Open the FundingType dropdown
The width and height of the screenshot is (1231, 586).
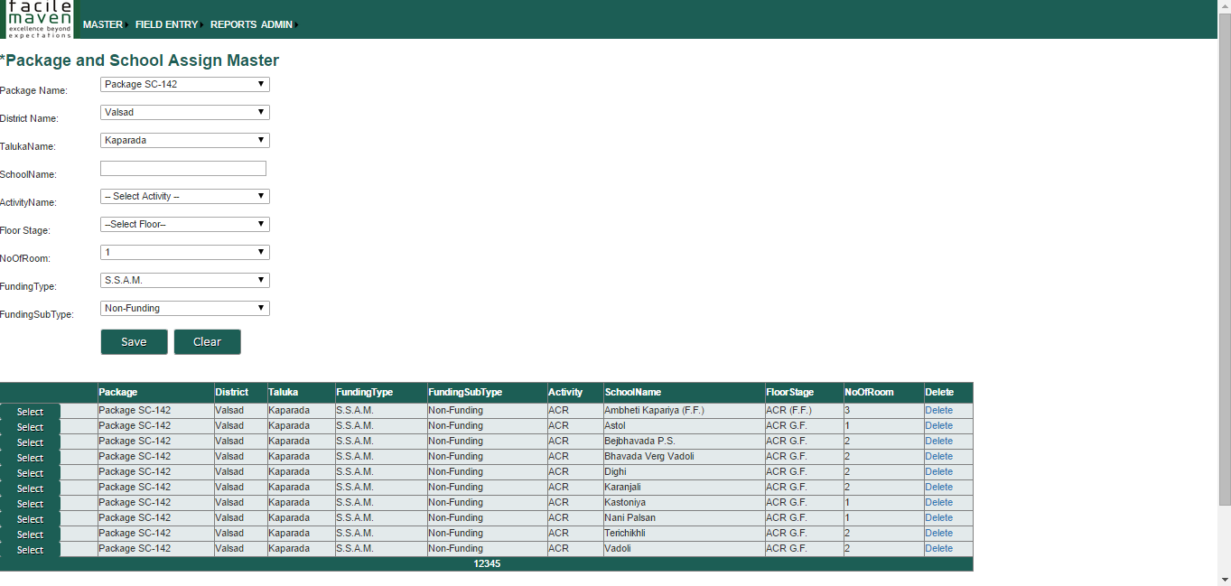(184, 281)
